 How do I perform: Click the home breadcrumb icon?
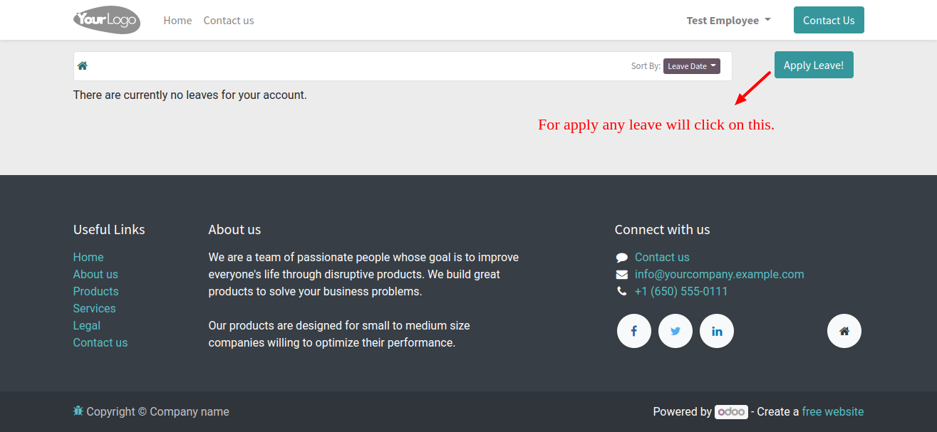click(83, 65)
